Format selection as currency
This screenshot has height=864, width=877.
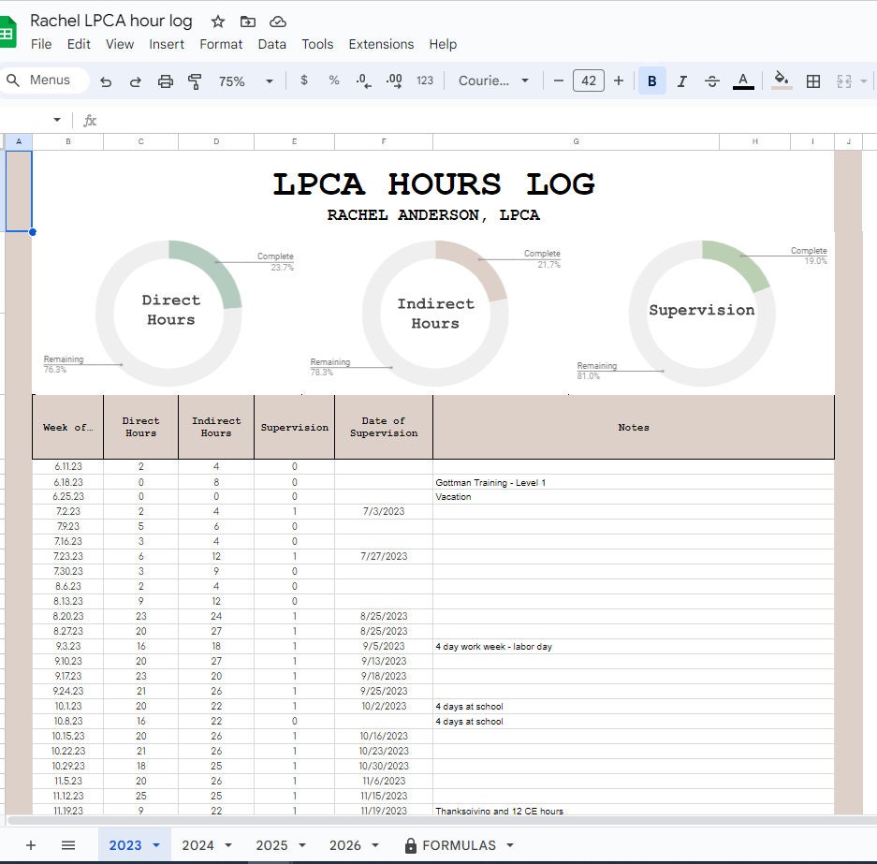(x=302, y=81)
